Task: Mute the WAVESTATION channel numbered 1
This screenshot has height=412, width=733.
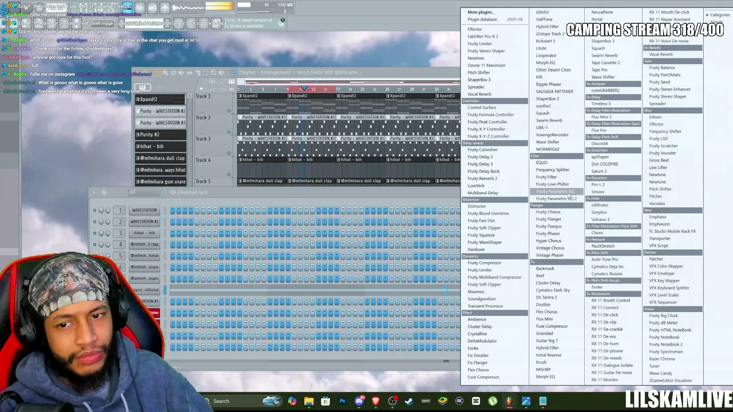Action: (x=94, y=210)
